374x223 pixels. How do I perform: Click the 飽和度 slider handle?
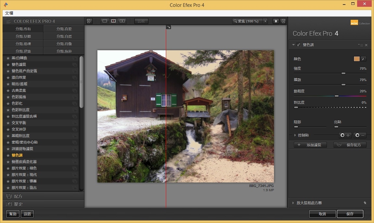click(x=337, y=96)
